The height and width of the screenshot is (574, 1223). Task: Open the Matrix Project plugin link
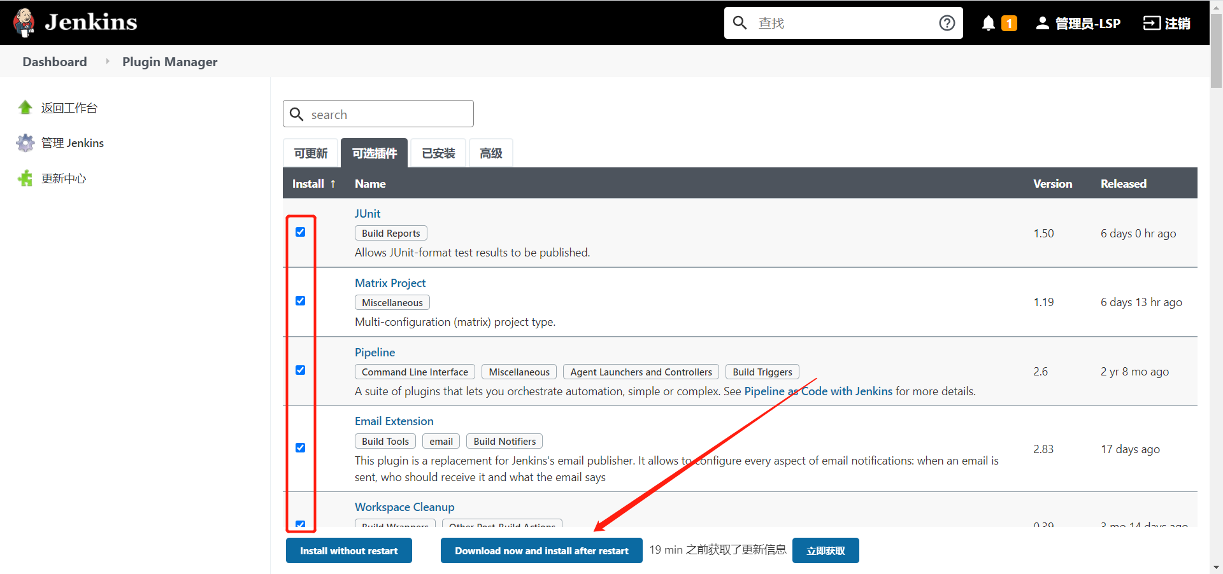[390, 283]
